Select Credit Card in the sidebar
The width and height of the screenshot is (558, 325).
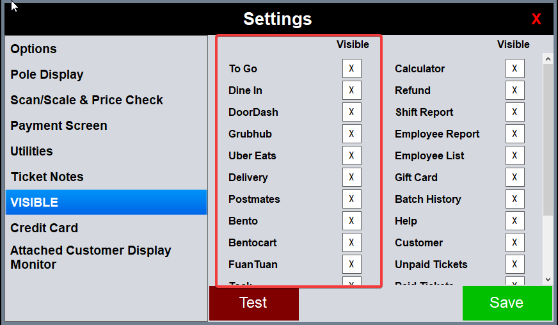tap(44, 228)
